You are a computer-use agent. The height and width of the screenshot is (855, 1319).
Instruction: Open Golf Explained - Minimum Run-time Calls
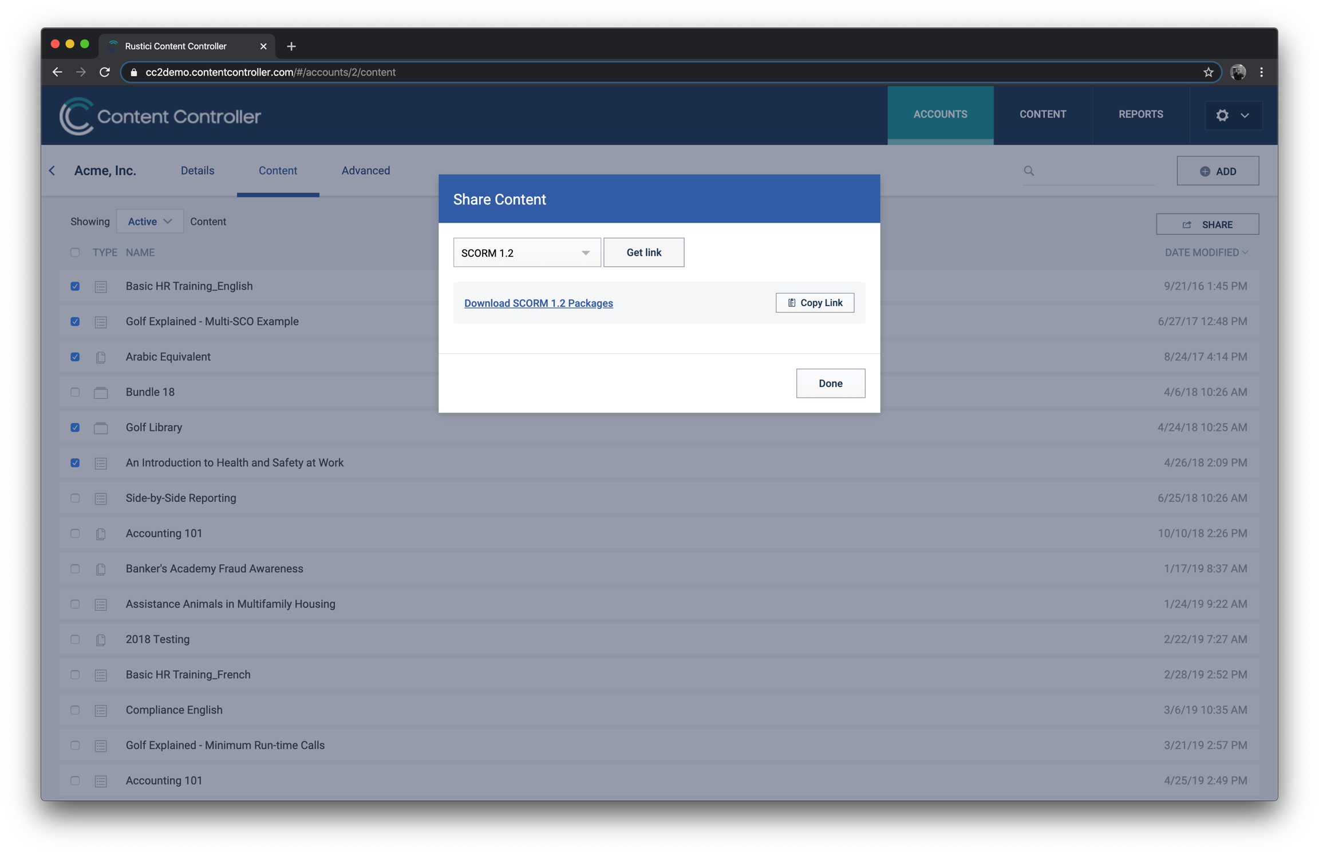click(225, 746)
